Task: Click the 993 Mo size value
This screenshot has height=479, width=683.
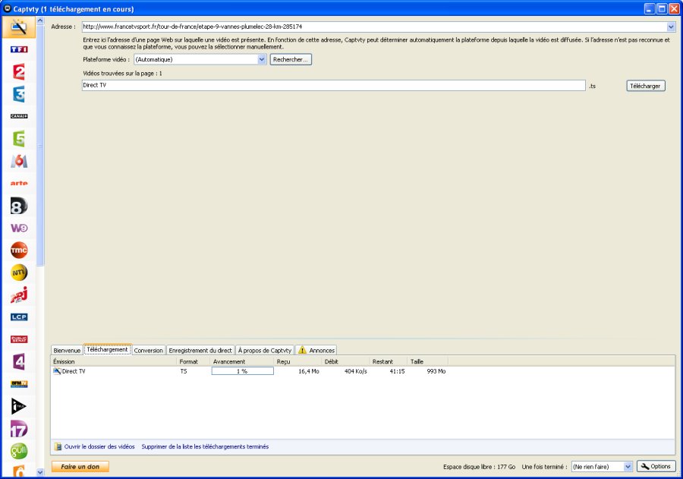Action: click(x=436, y=371)
